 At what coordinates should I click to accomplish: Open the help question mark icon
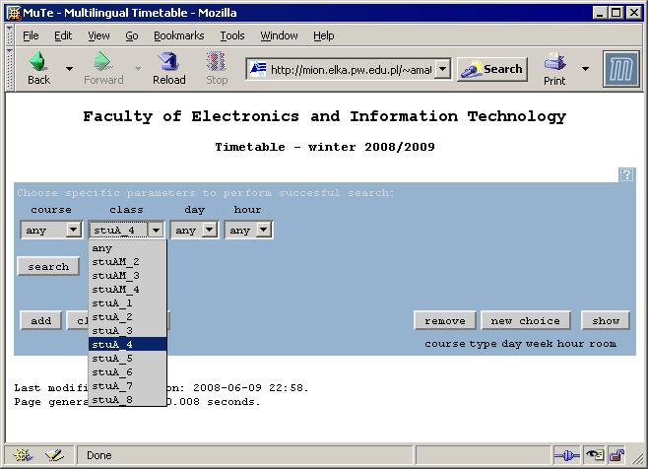point(626,174)
